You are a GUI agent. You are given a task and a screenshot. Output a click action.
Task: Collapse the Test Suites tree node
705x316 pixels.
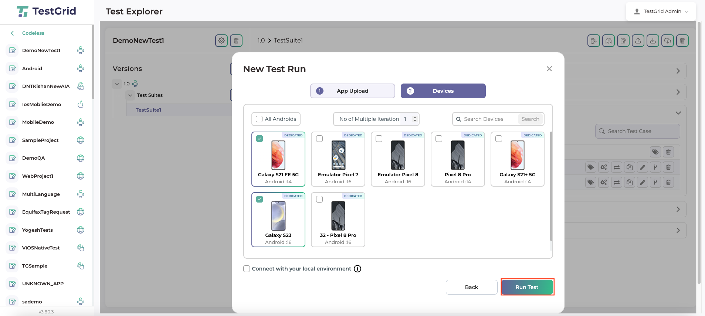coord(130,95)
